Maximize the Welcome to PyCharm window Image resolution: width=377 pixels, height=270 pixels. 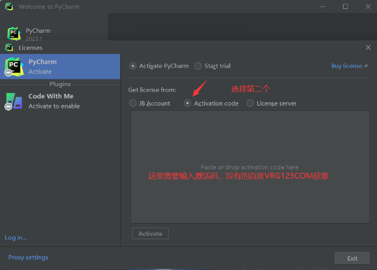tap(345, 7)
